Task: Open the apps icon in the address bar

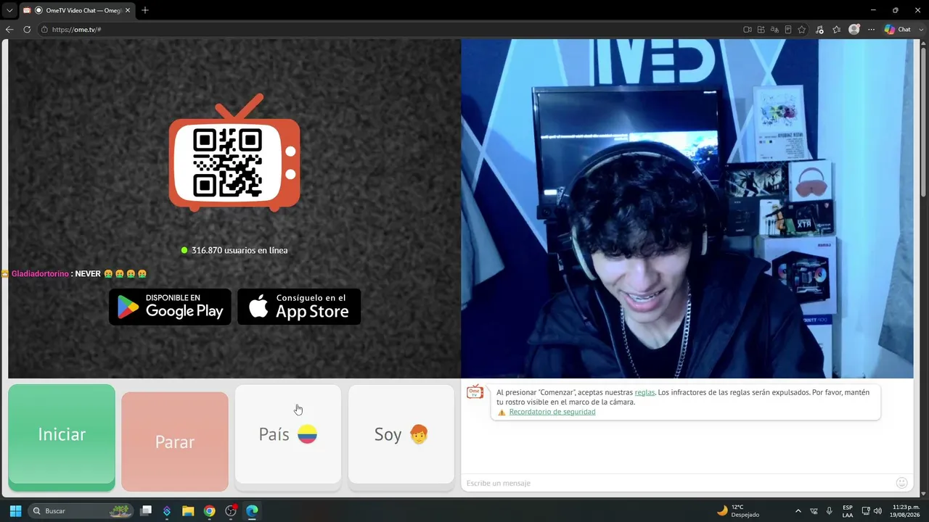Action: pyautogui.click(x=761, y=30)
